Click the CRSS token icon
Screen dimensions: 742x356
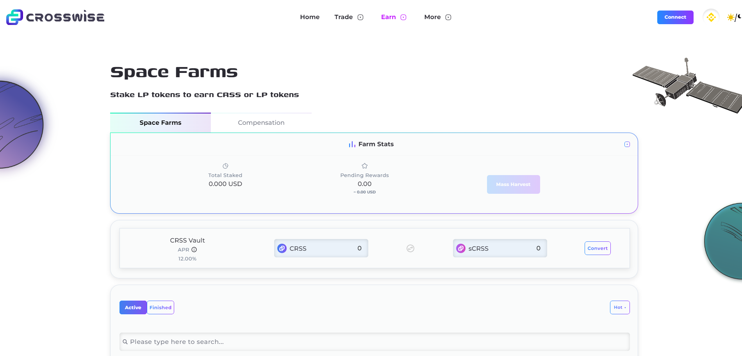click(282, 248)
